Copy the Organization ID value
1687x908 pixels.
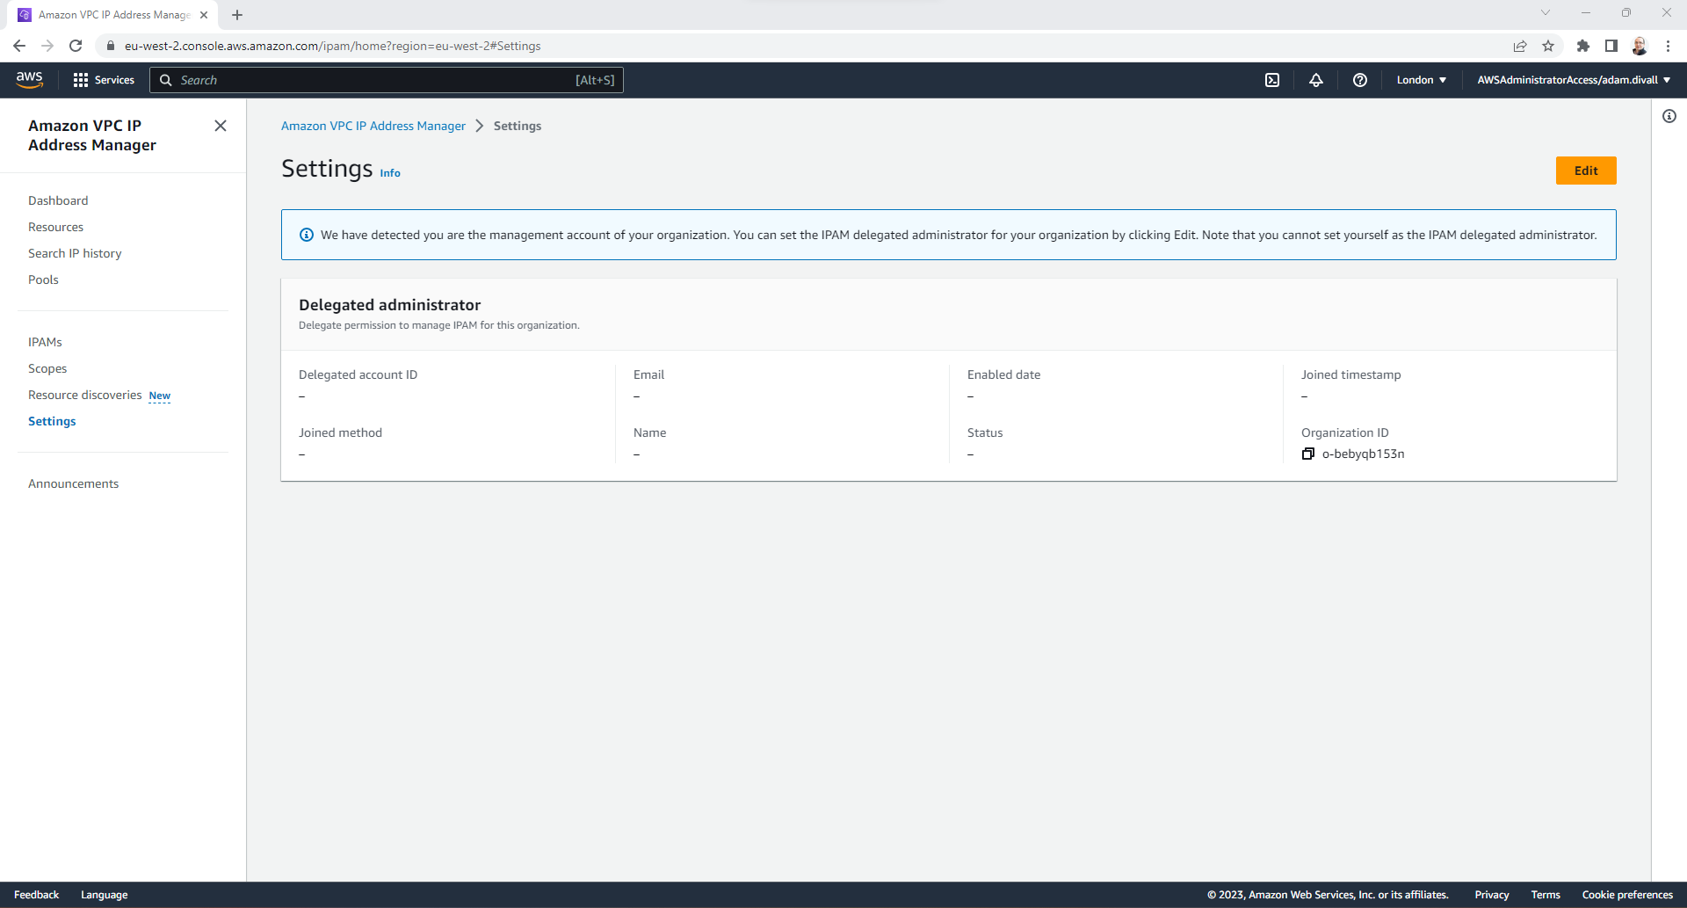click(1308, 454)
